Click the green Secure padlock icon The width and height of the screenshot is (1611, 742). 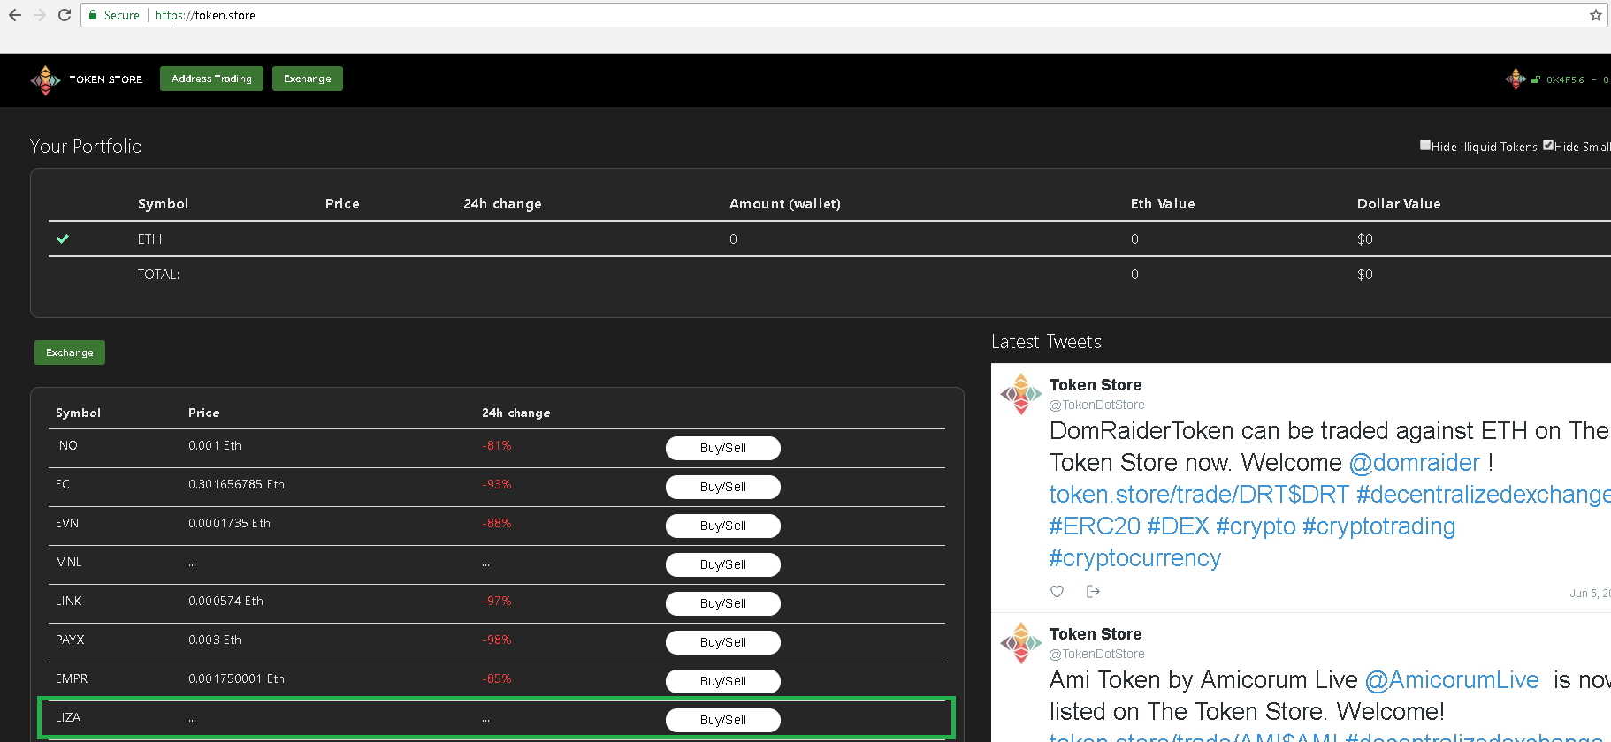[x=93, y=15]
